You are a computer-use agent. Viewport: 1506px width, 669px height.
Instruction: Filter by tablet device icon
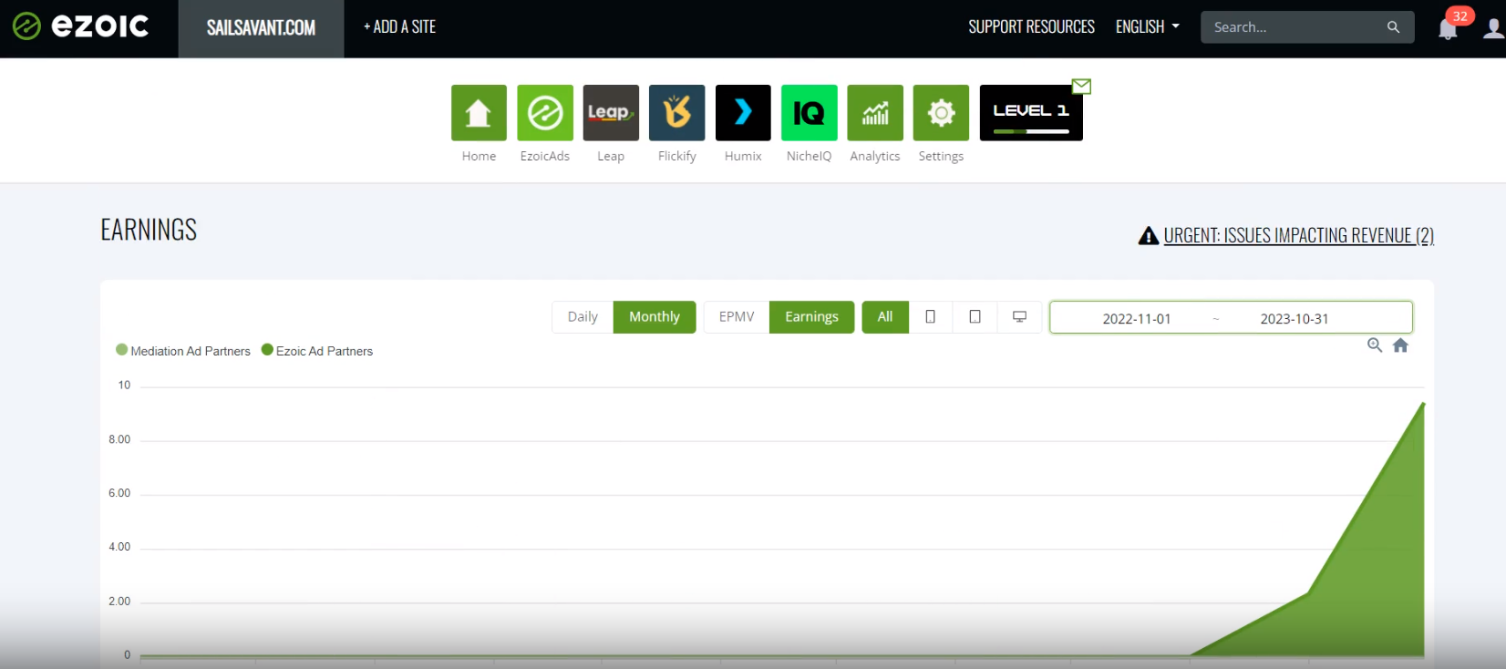[975, 317]
